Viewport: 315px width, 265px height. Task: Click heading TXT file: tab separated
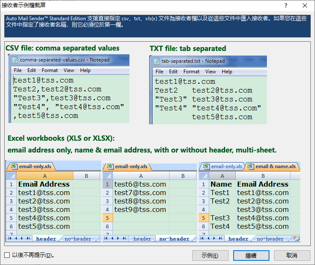coord(188,48)
